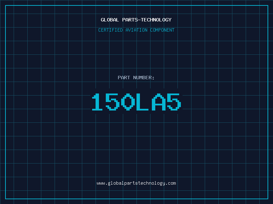Select the part number 150LA5
The height and width of the screenshot is (204, 273).
(136, 102)
